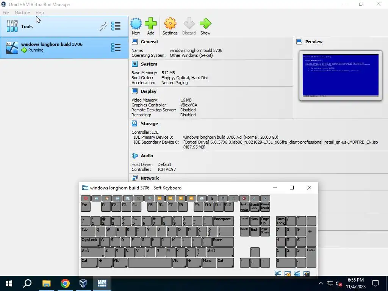This screenshot has height=291, width=388.
Task: Click the F8 key on the soft keyboard
Action: tap(183, 207)
